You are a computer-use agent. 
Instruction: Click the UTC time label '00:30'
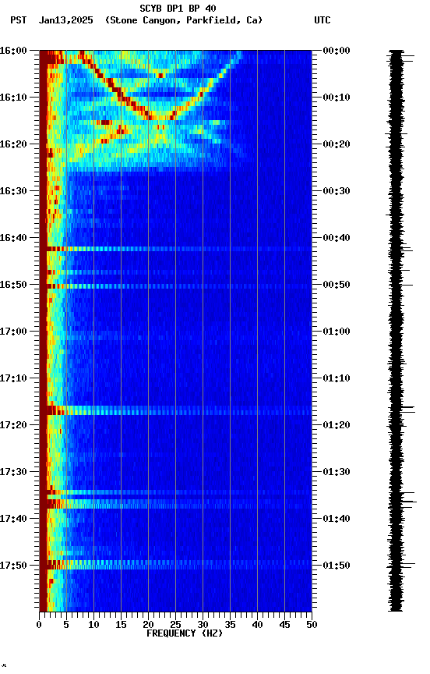coord(337,191)
